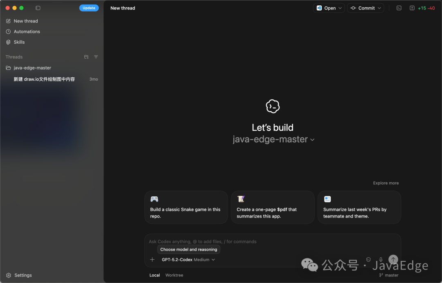Open the diff panel icon
The image size is (442, 283).
coord(412,8)
